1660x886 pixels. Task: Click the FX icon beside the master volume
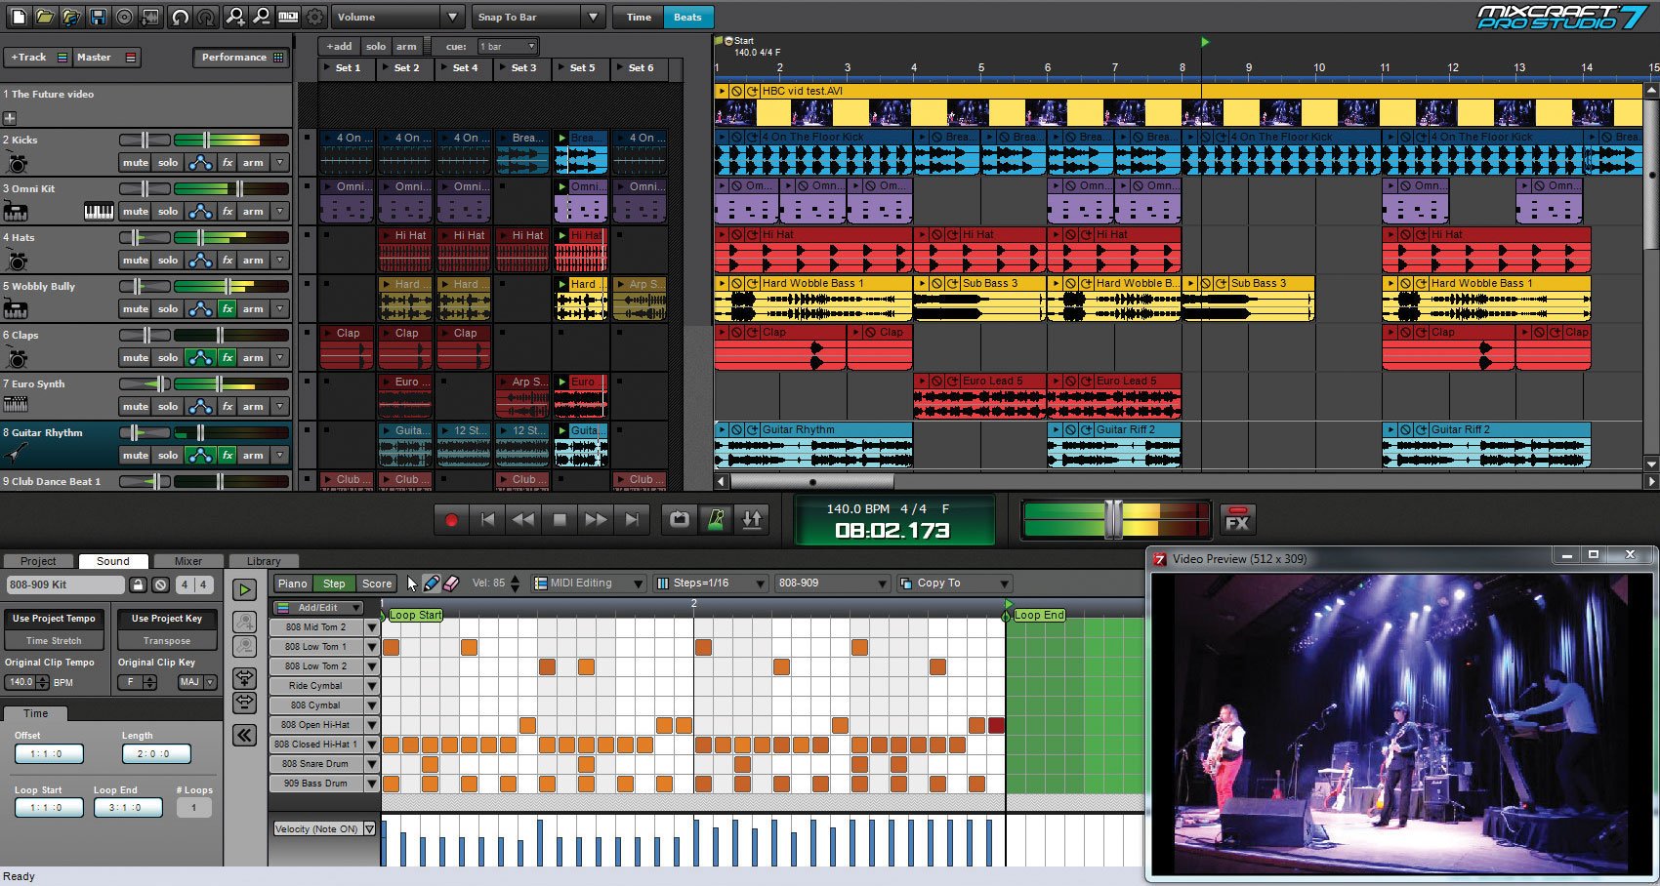point(1237,519)
